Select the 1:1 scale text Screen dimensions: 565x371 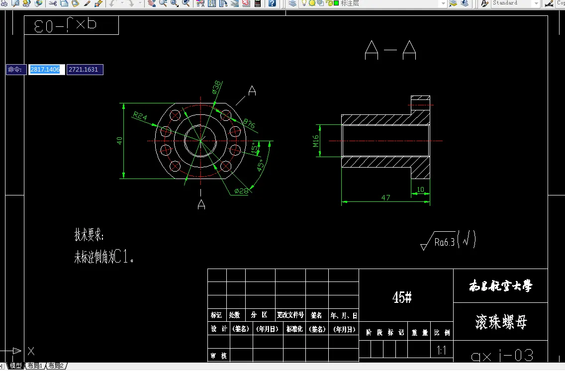click(x=442, y=350)
